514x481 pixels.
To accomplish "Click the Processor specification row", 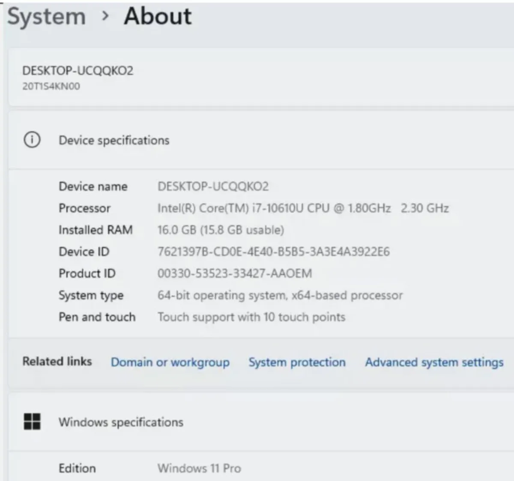I will coord(84,208).
